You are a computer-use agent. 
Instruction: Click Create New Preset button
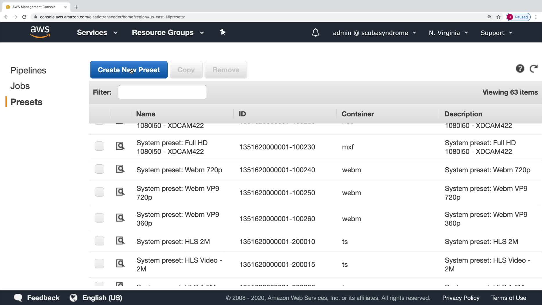(129, 70)
